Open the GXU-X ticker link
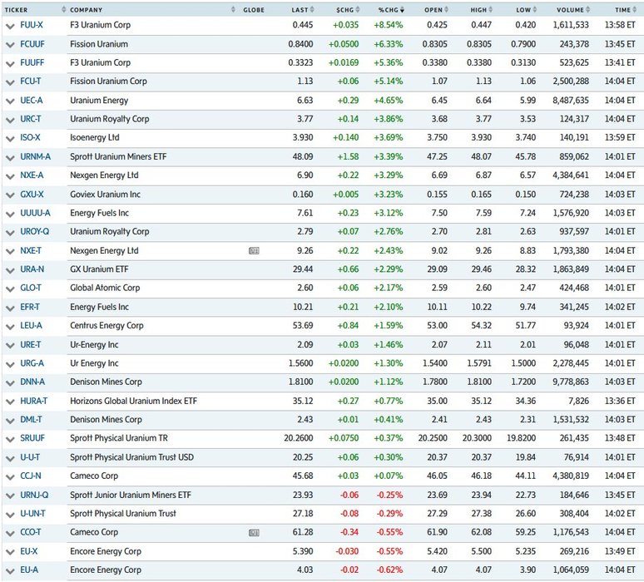 point(32,195)
